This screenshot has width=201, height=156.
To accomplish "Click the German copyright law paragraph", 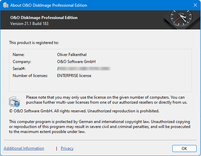I will [99, 127].
